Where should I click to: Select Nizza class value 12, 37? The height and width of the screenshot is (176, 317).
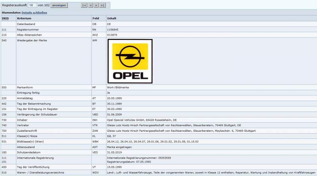[111, 136]
